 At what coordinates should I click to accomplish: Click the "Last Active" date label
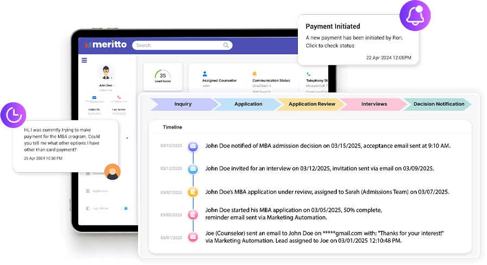coord(119,110)
